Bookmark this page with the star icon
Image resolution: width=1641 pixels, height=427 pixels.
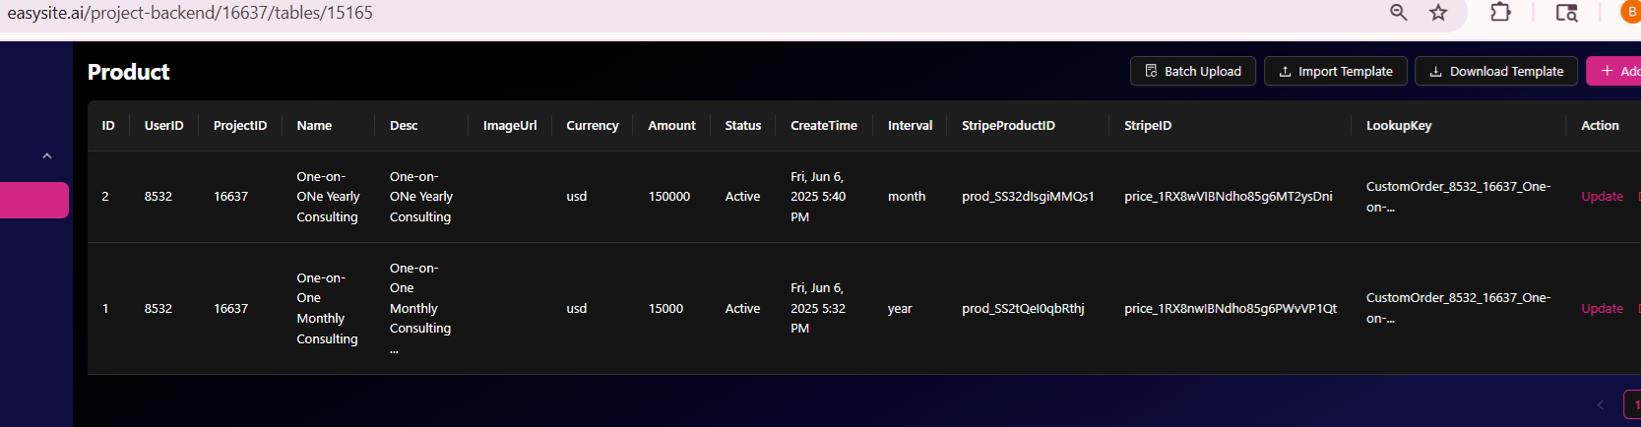pyautogui.click(x=1438, y=13)
